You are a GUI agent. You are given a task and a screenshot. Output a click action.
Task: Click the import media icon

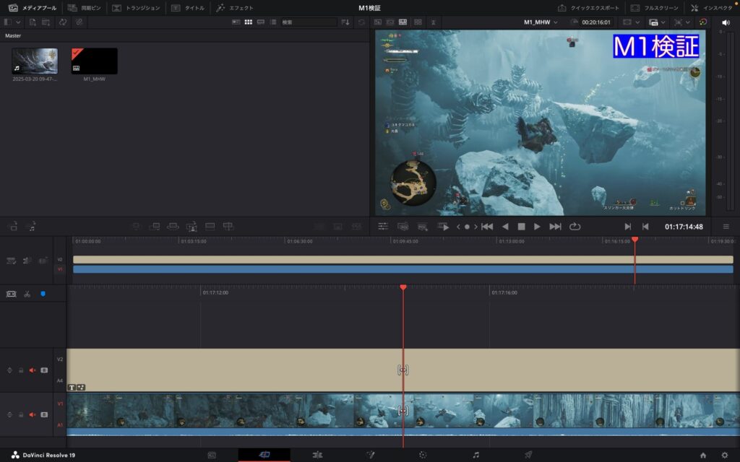[x=32, y=22]
